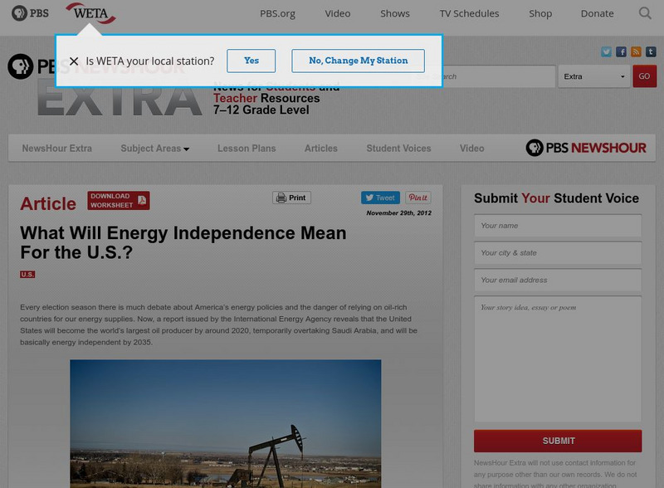Share the page to Tumblr

click(651, 51)
